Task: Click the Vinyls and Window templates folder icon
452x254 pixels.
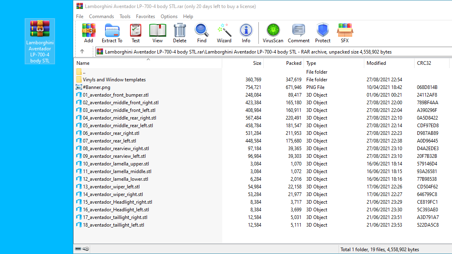Action: click(79, 79)
